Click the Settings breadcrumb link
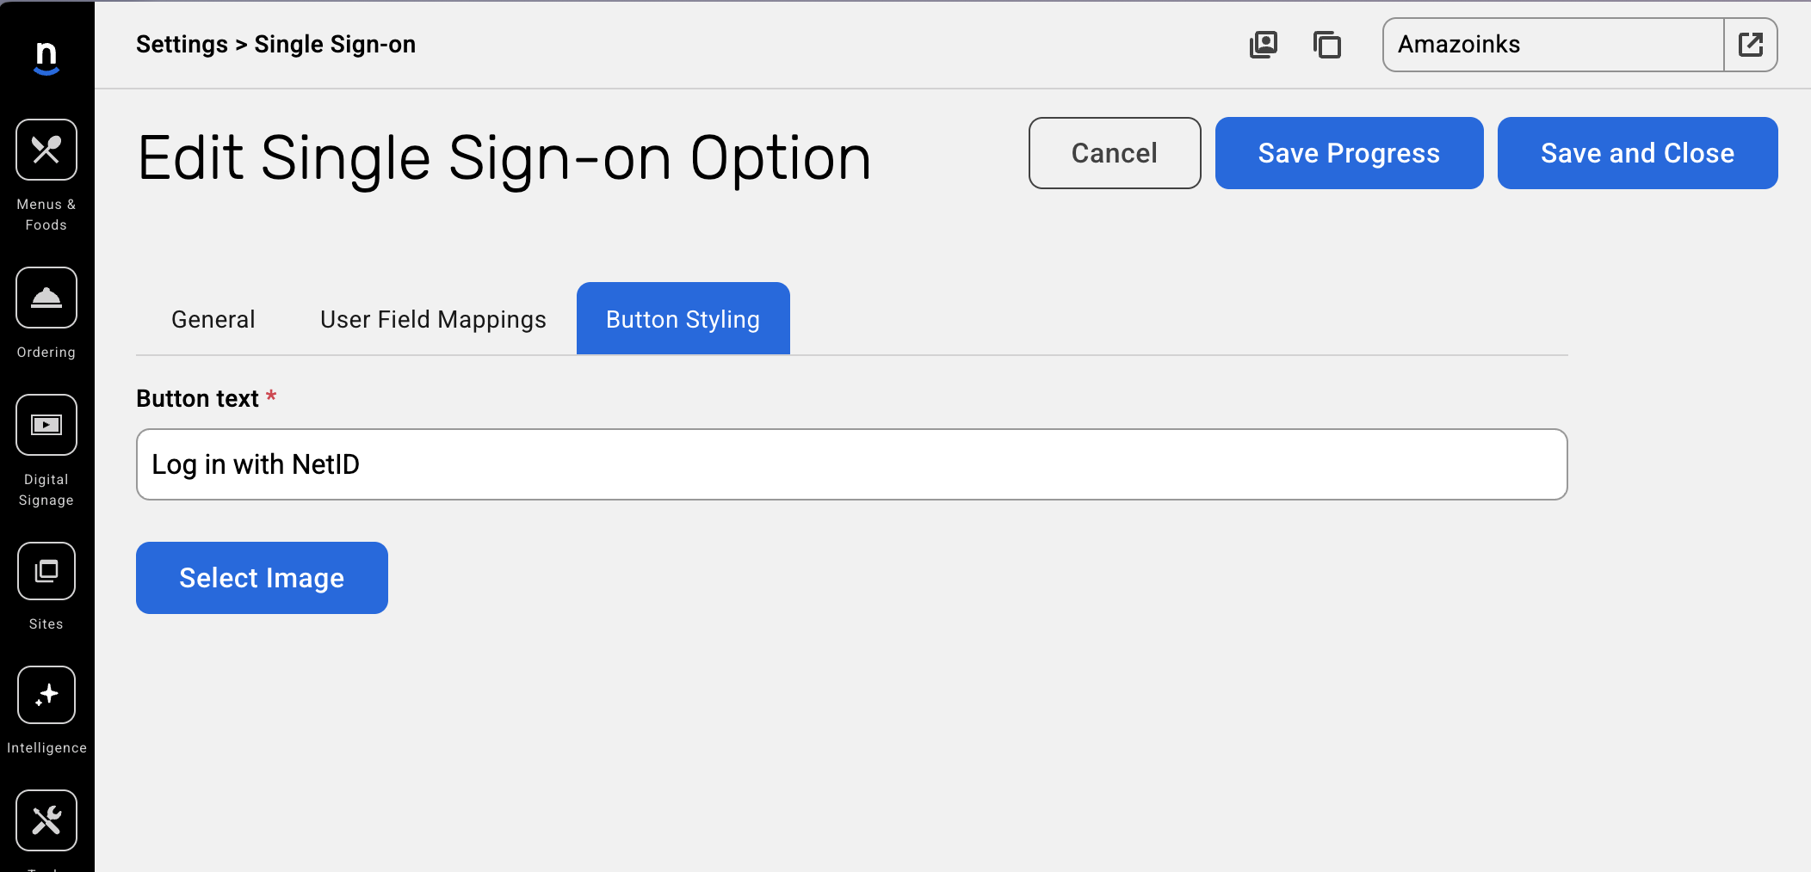Viewport: 1811px width, 872px height. (x=182, y=45)
